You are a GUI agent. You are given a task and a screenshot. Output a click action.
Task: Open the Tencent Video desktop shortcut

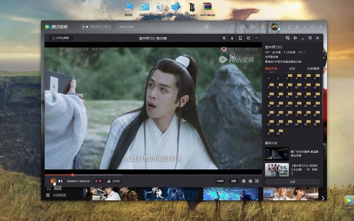pyautogui.click(x=349, y=202)
